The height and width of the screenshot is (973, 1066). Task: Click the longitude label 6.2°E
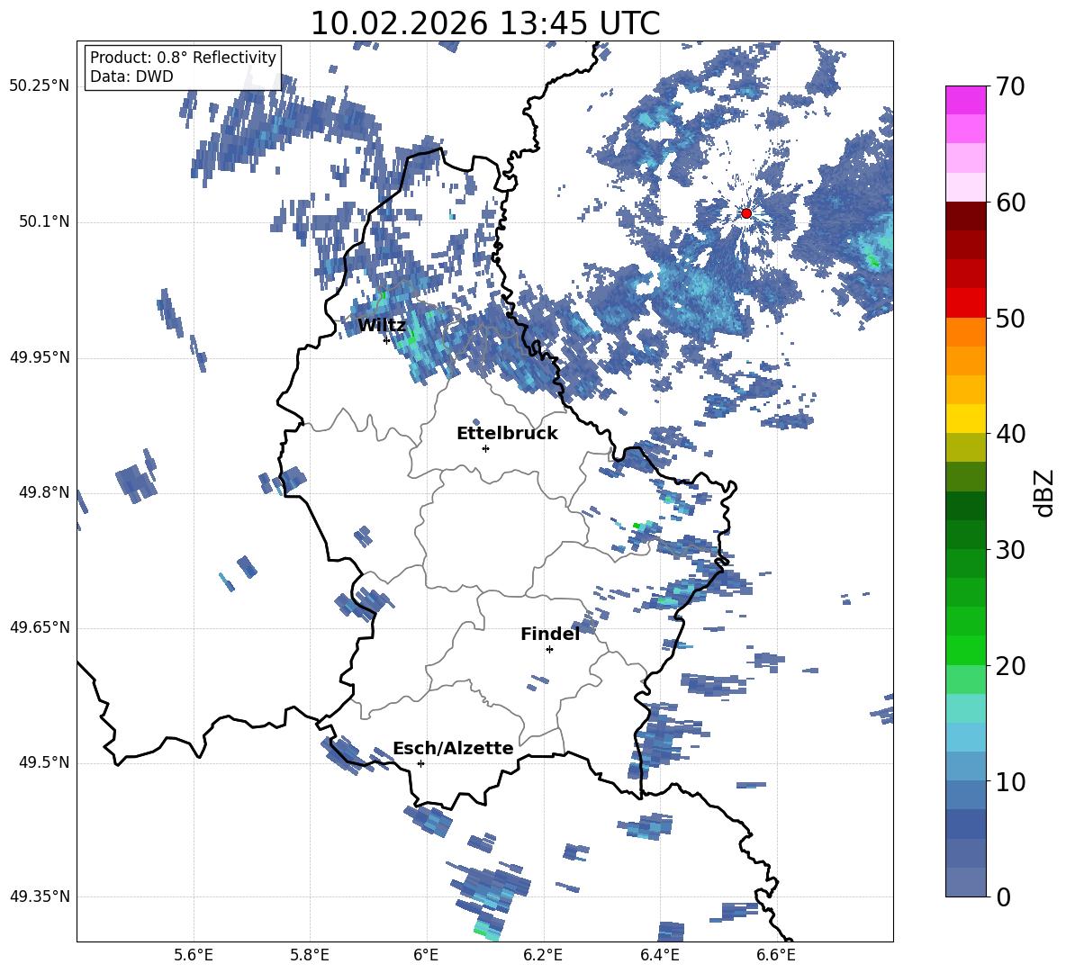(x=543, y=956)
